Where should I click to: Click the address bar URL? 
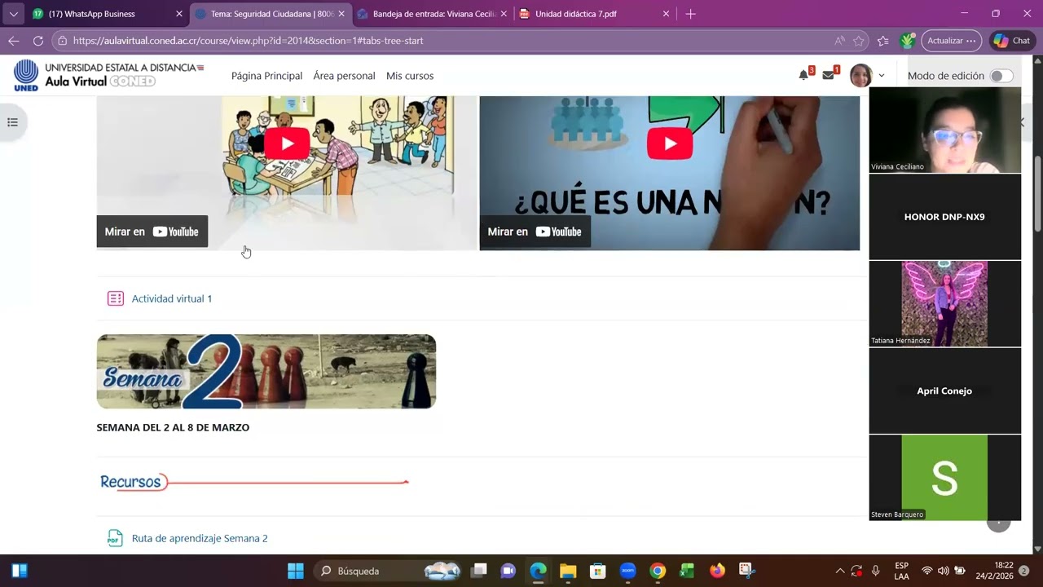pos(249,41)
